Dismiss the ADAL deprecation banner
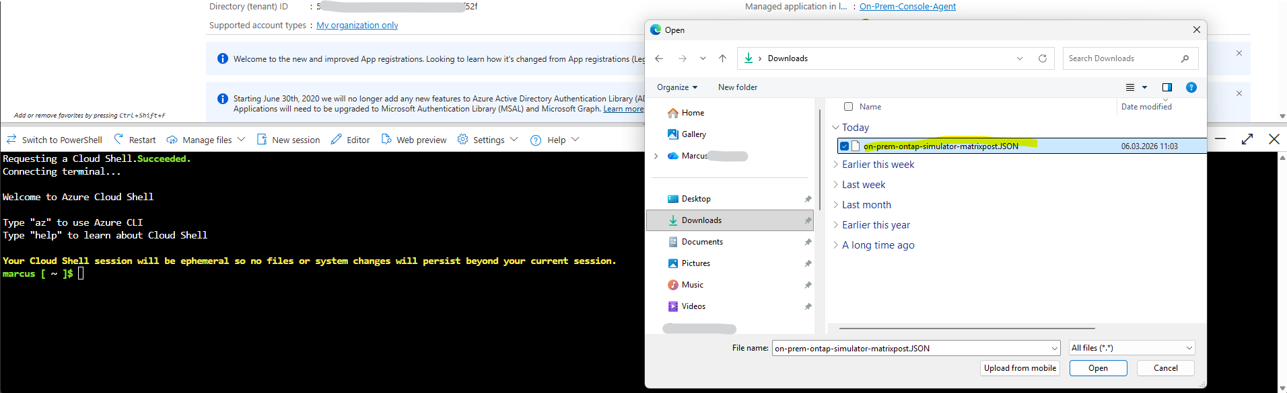1287x393 pixels. [1239, 93]
